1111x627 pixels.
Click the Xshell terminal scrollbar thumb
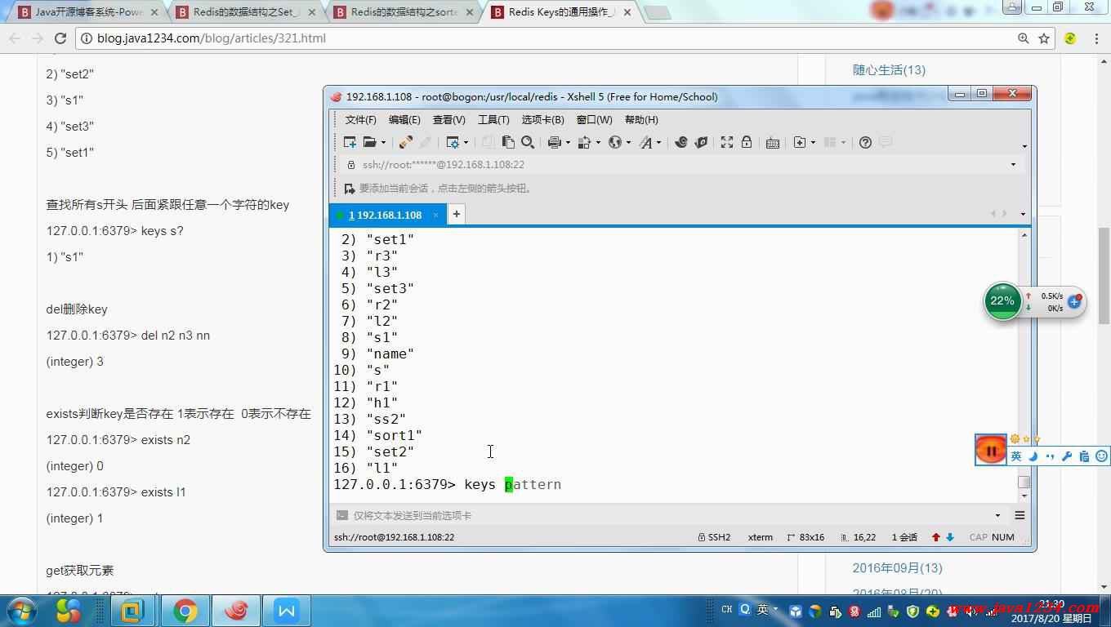point(1024,482)
